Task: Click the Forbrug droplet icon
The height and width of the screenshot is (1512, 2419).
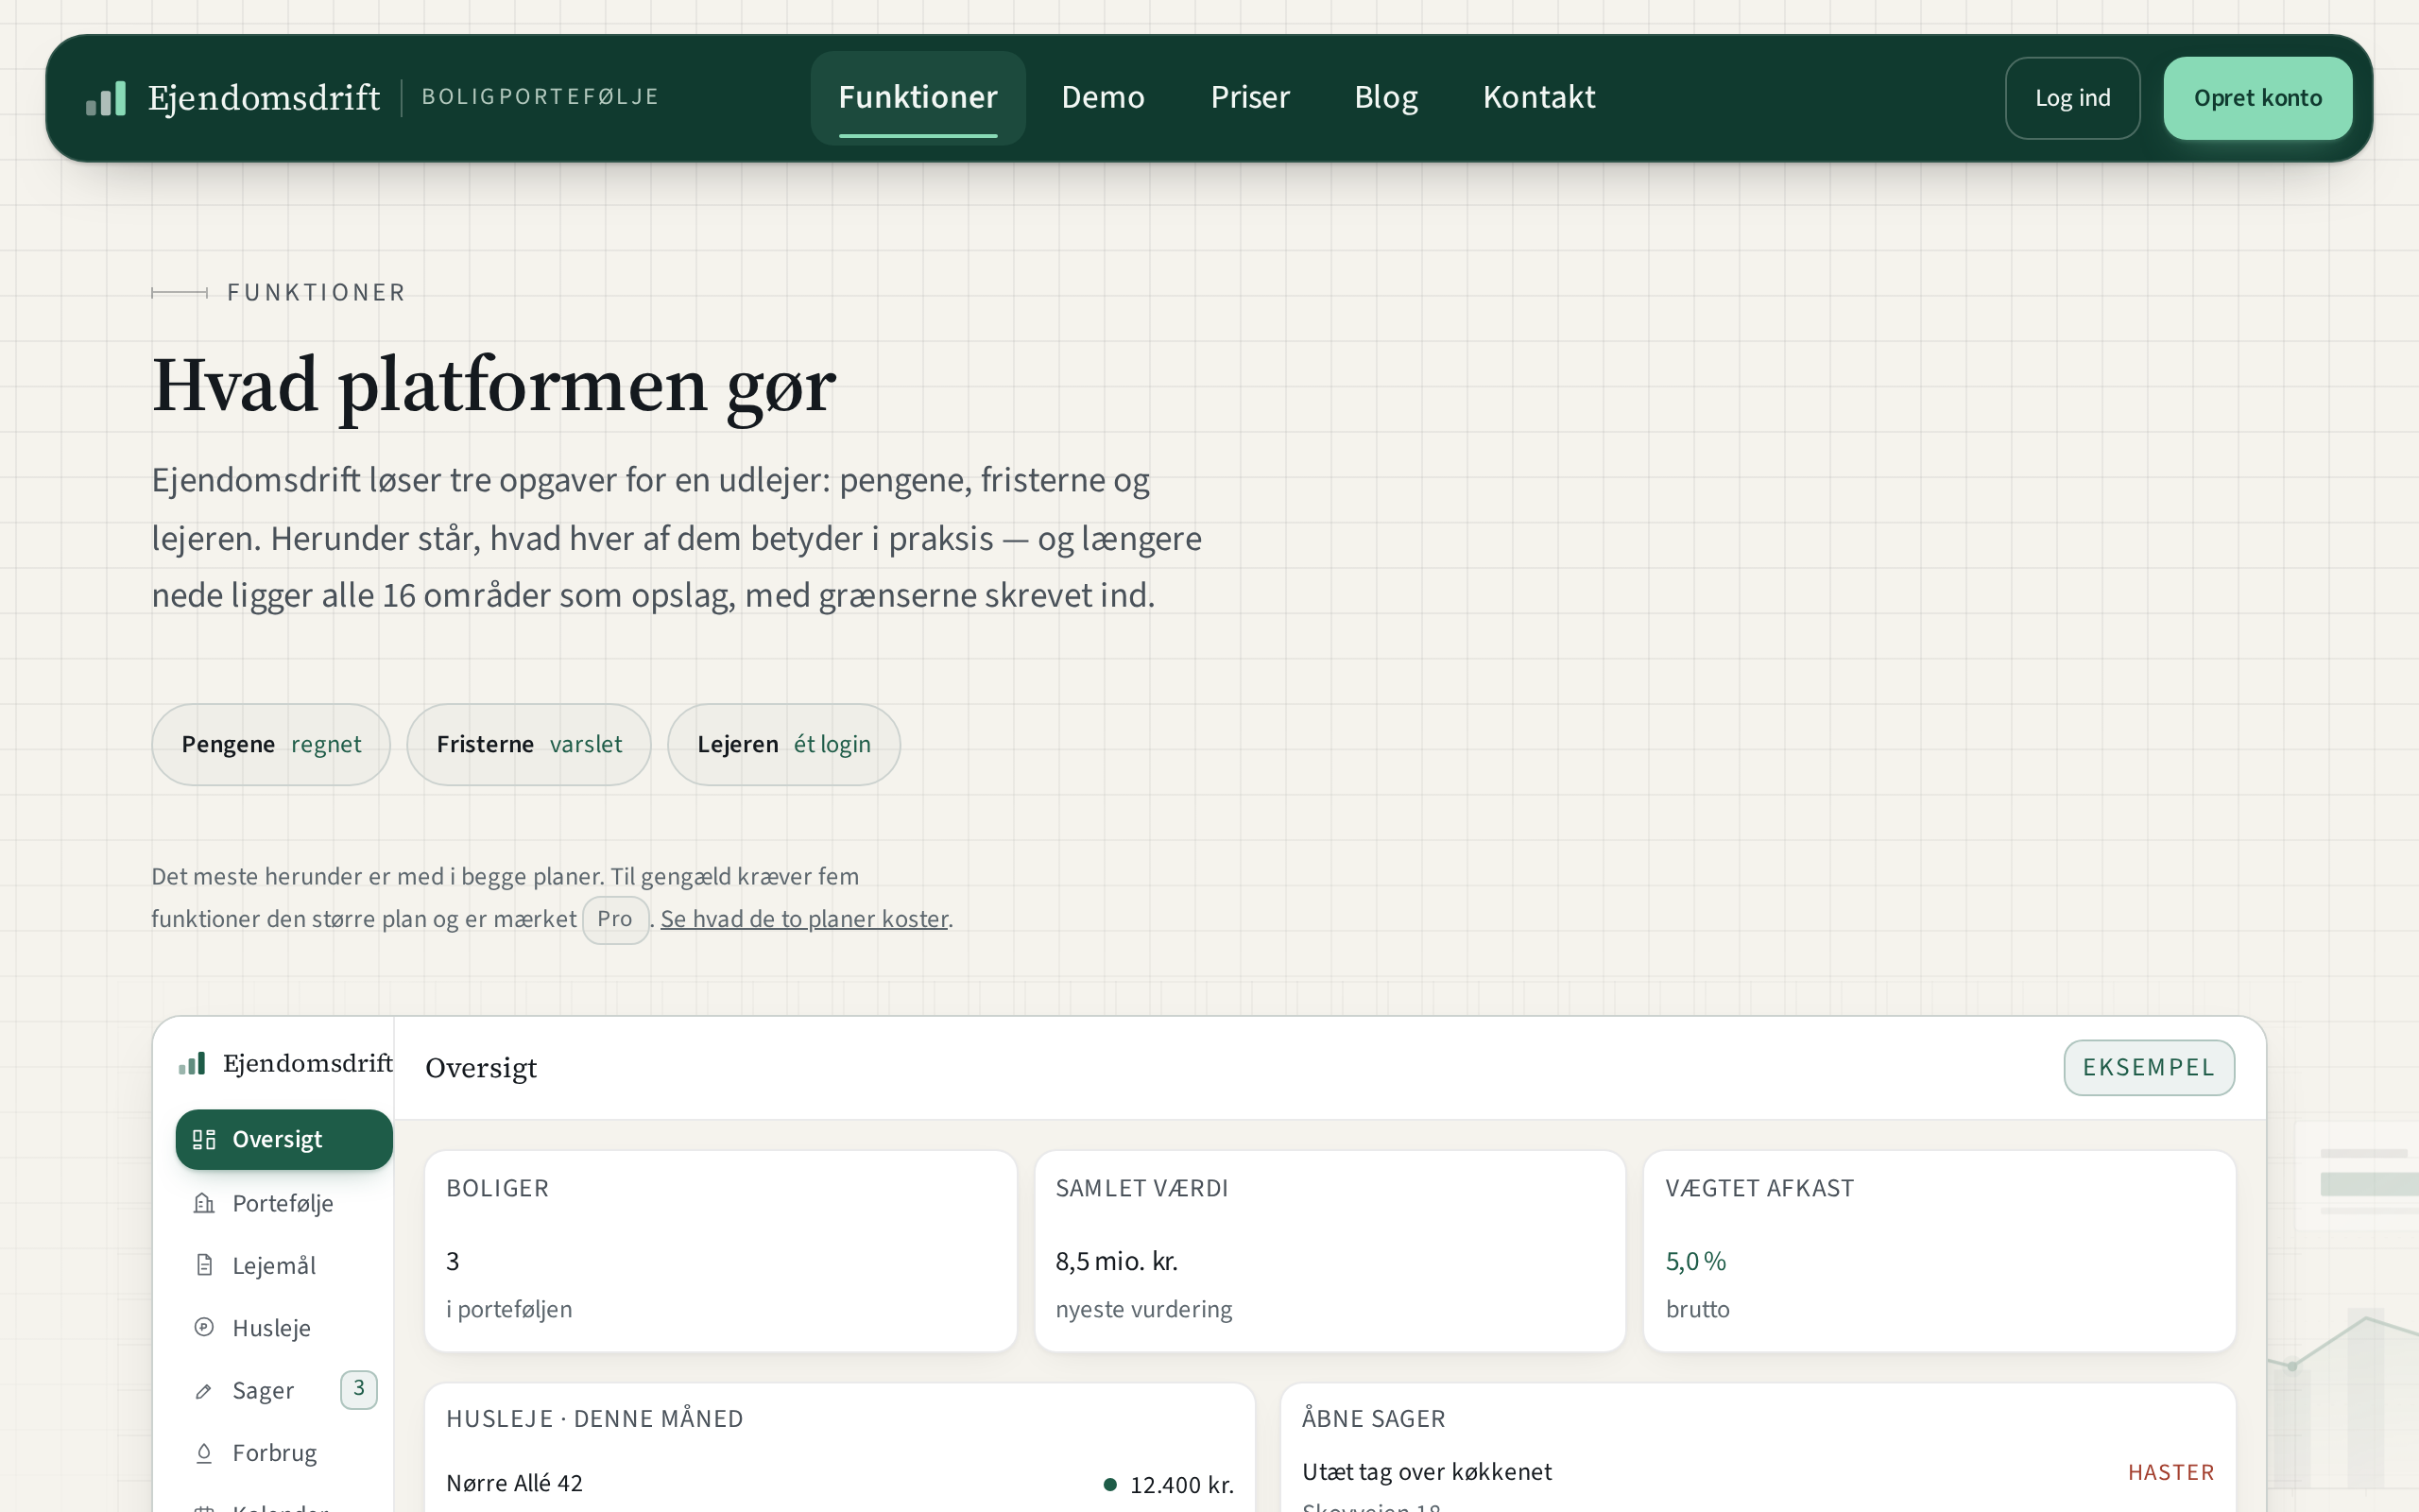Action: click(204, 1452)
